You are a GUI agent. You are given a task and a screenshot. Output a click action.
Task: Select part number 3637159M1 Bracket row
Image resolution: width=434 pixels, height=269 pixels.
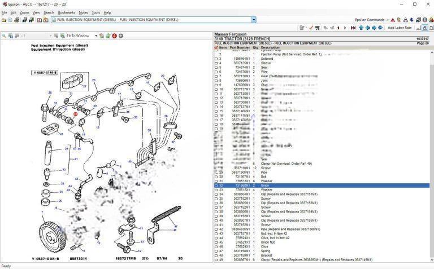322,255
